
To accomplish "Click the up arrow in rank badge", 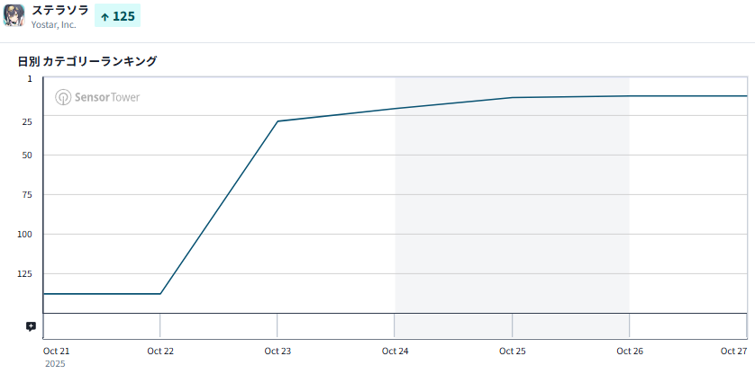I will point(105,16).
